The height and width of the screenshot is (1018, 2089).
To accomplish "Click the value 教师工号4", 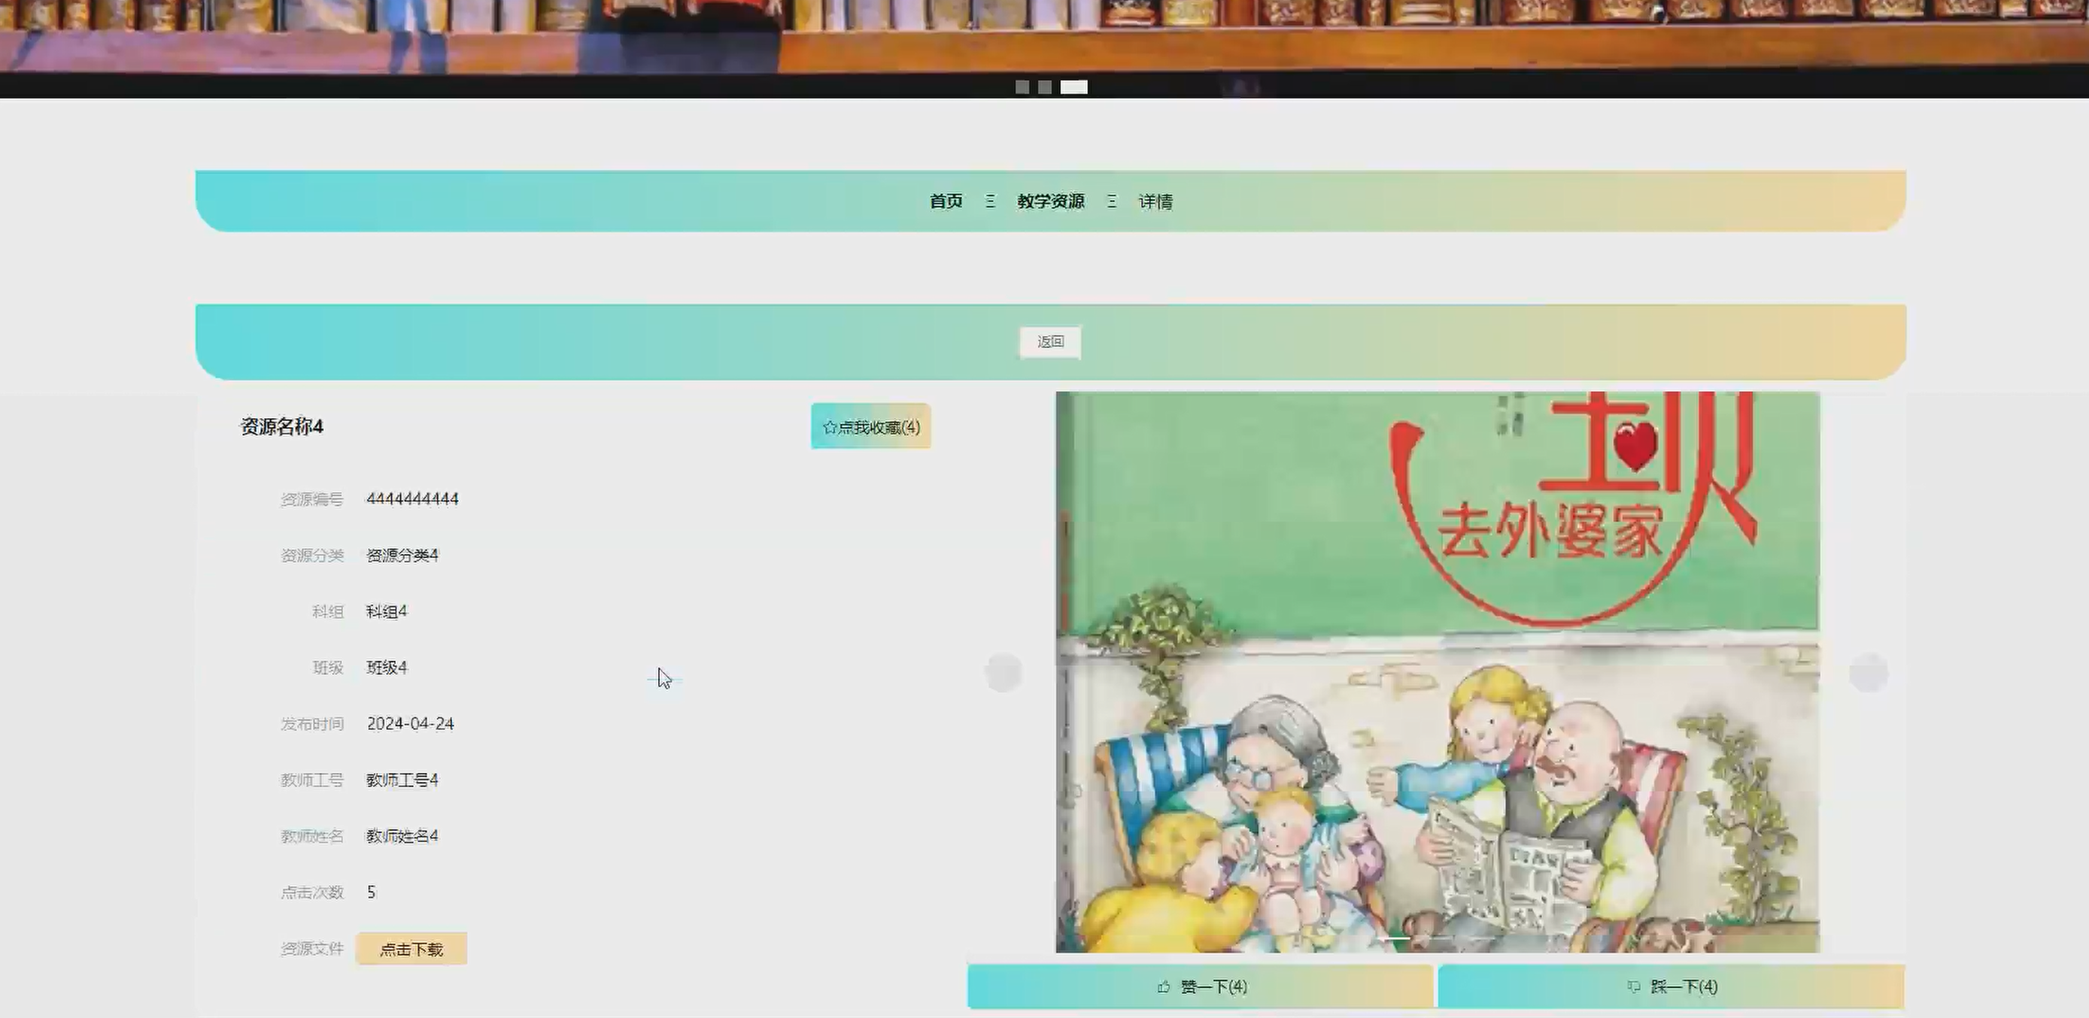I will 402,780.
